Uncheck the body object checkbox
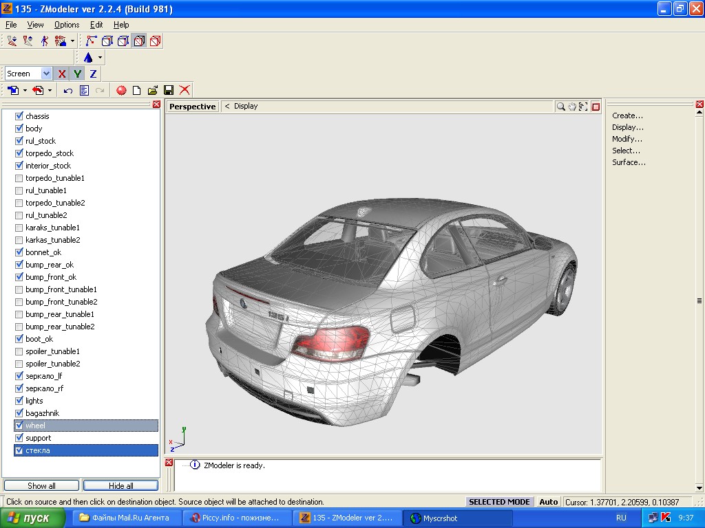Screen dimensions: 705x528 tap(19, 129)
